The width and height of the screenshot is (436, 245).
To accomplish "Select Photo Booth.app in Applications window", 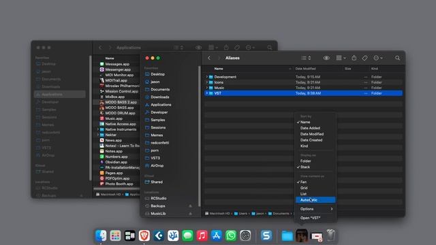I will tap(119, 184).
